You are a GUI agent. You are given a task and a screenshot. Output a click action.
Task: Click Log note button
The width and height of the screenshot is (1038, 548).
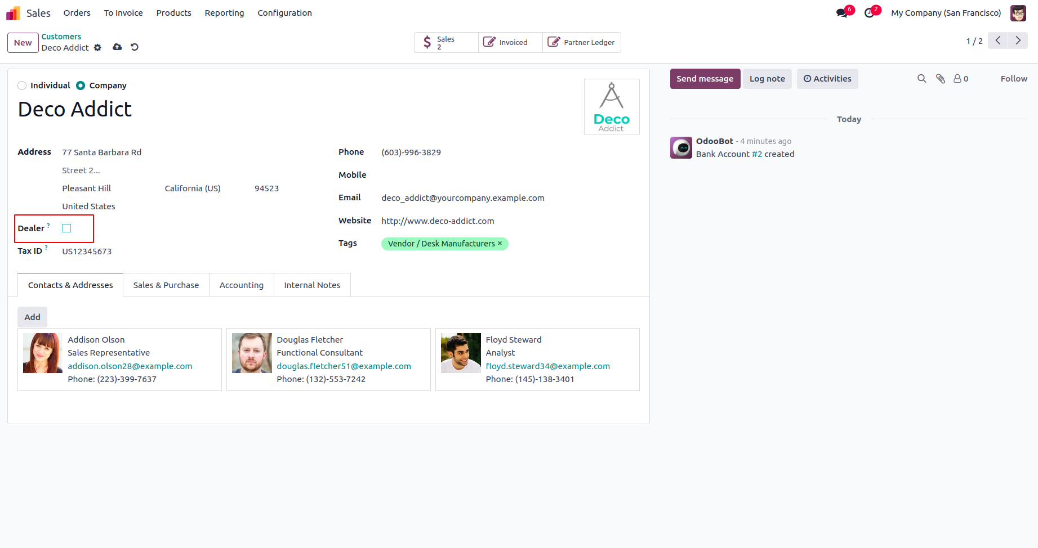point(767,79)
